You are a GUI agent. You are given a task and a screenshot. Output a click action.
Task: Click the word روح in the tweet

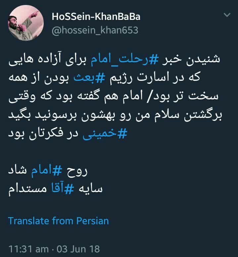(x=77, y=171)
